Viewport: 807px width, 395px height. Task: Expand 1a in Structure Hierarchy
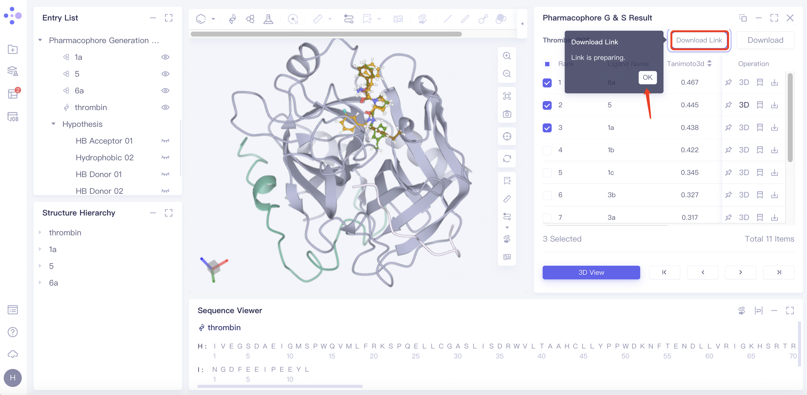(40, 249)
